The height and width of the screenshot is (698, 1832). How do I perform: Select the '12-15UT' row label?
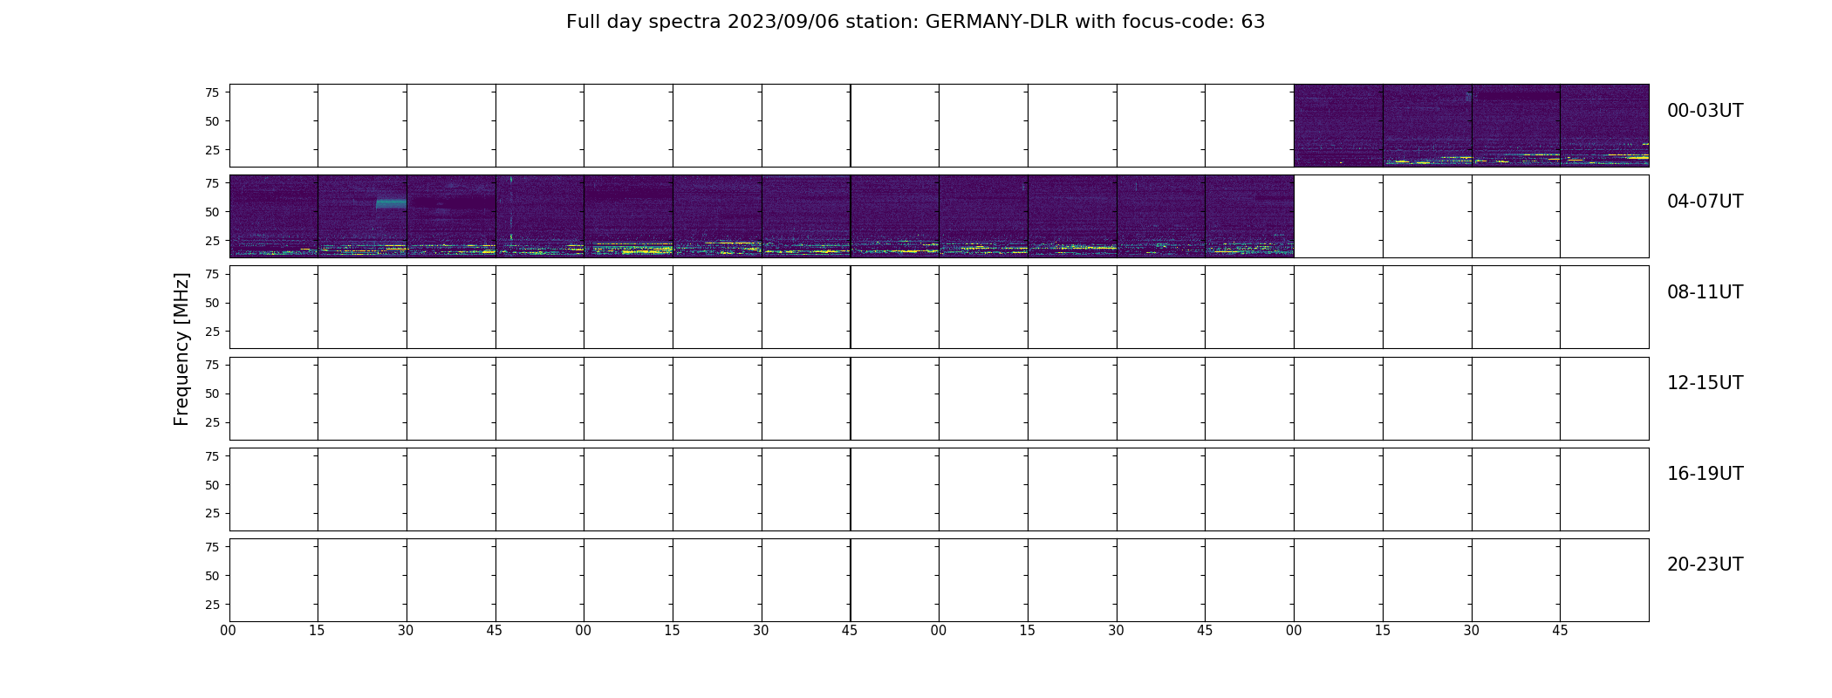[x=1705, y=383]
